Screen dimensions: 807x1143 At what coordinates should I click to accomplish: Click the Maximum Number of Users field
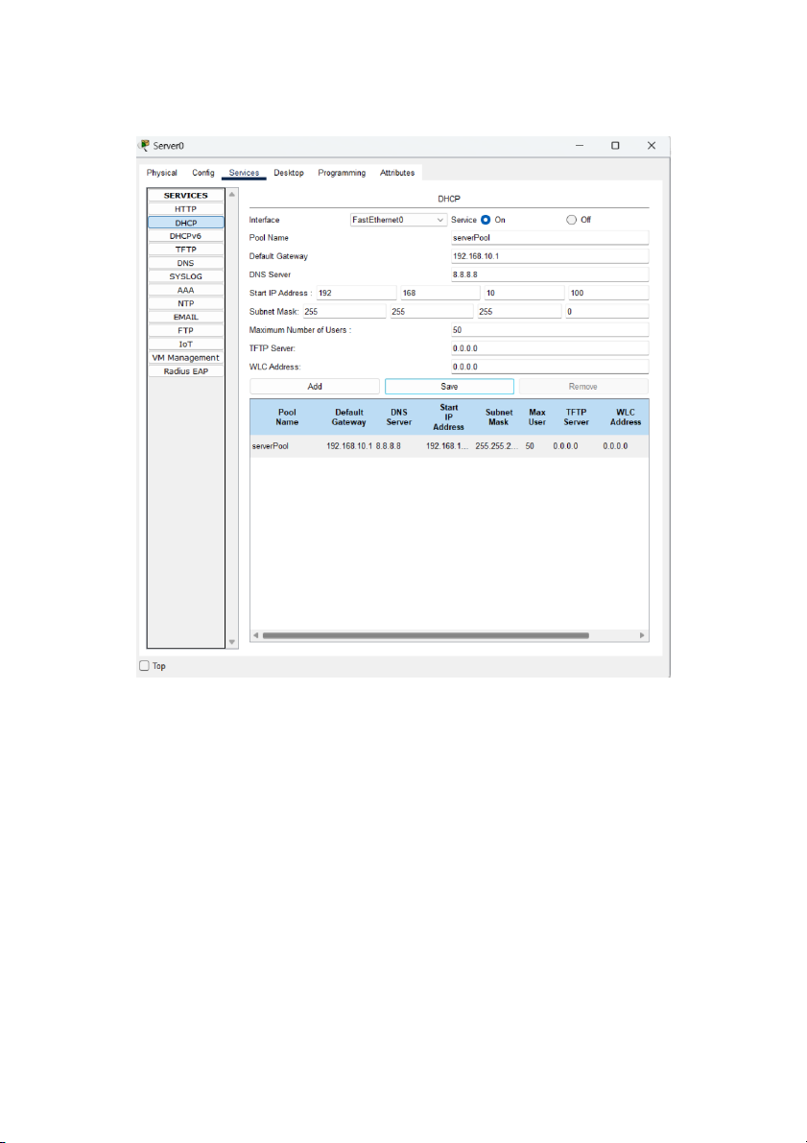[x=550, y=329]
